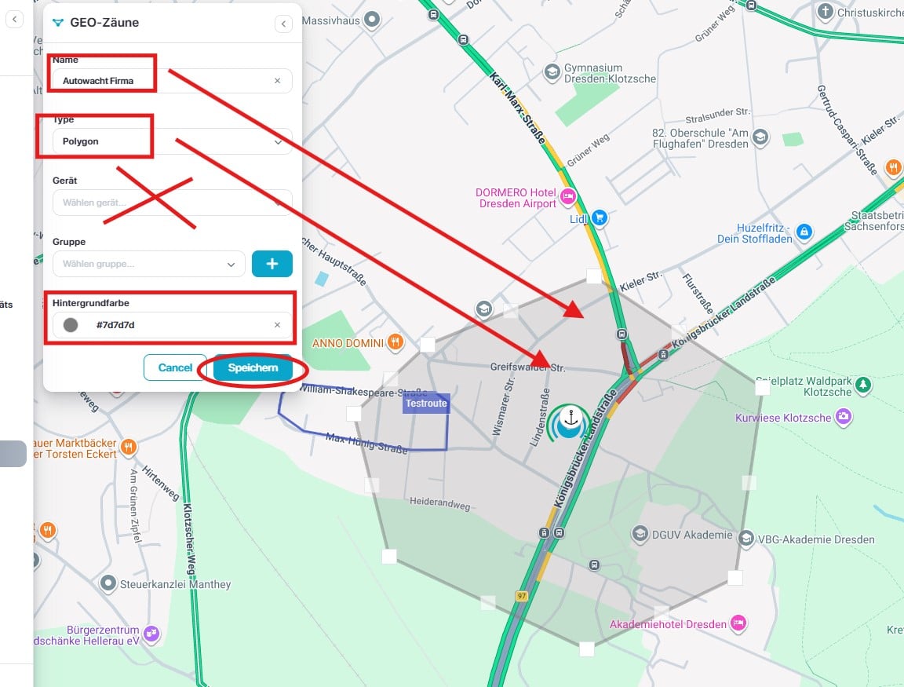Collapse the GEO-Zäune panel using its chevron
The height and width of the screenshot is (687, 904).
pyautogui.click(x=283, y=24)
